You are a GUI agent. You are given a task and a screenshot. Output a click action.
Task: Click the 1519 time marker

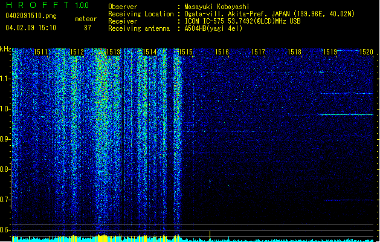[330, 52]
